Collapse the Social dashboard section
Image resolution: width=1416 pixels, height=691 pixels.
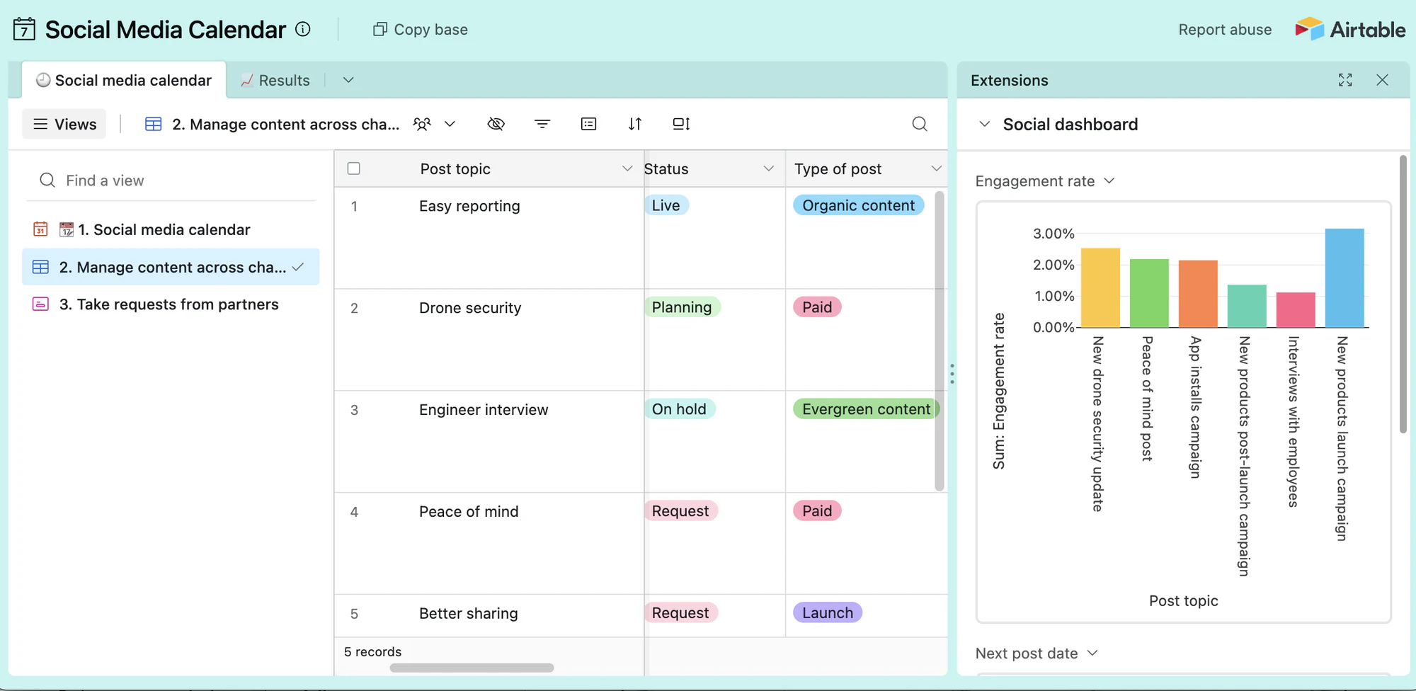984,124
